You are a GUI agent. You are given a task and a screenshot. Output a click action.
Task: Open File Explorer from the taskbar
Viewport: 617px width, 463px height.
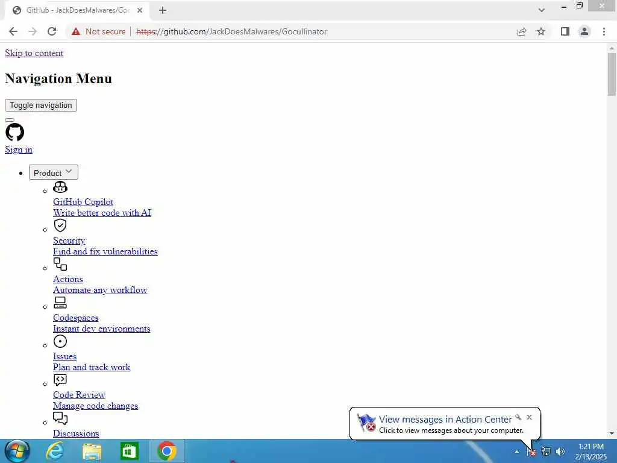coord(92,452)
